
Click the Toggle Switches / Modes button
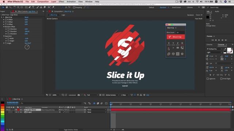[71, 130]
